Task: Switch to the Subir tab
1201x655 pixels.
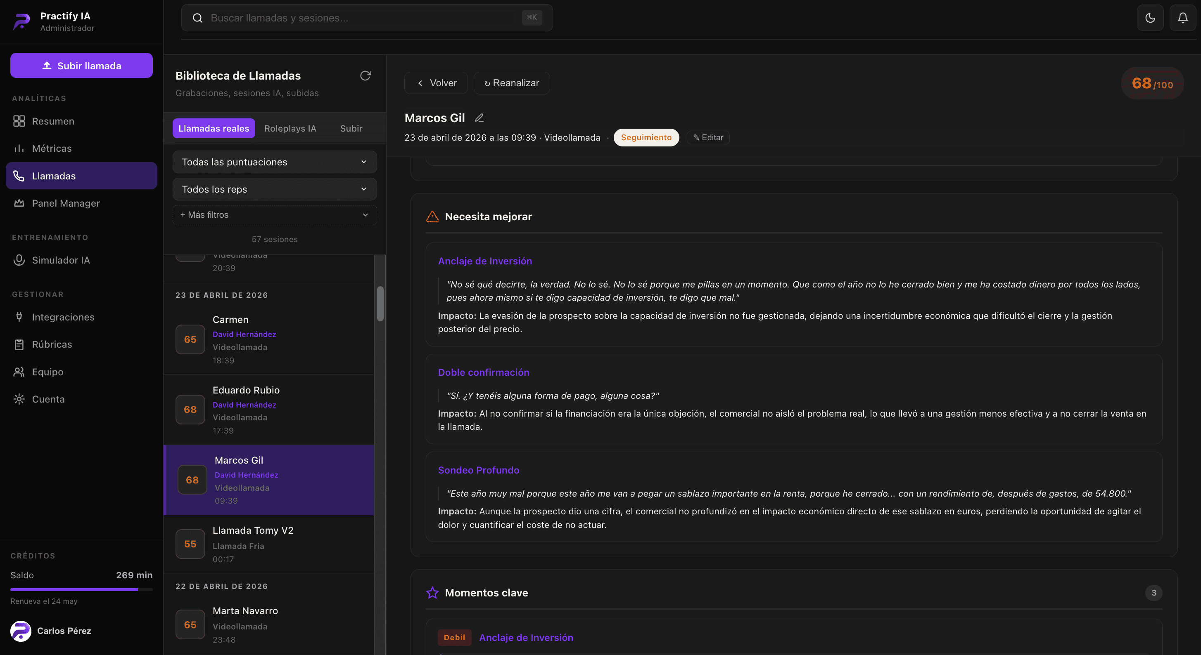Action: 351,129
